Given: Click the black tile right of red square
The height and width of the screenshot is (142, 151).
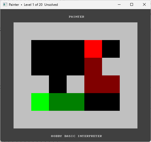Looking at the screenshot, I should pyautogui.click(x=111, y=49).
